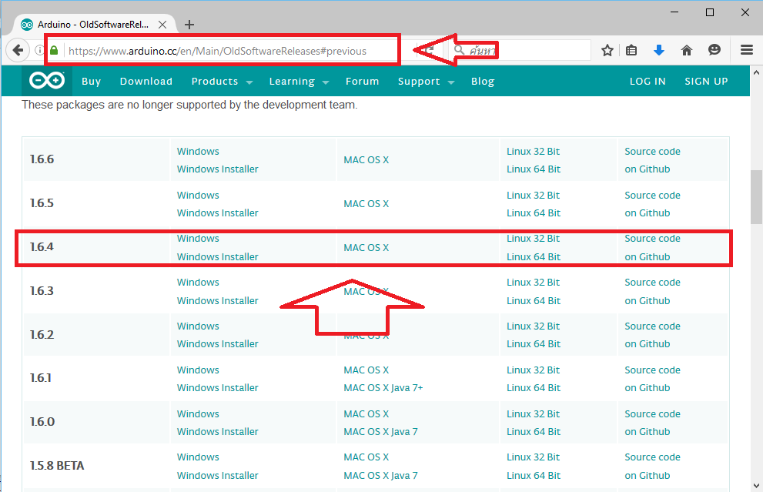Close the Arduino OldSoftwareReleases tab
Image resolution: width=763 pixels, height=492 pixels.
(162, 25)
